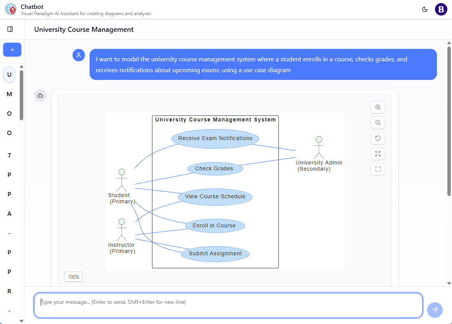452x324 pixels.
Task: Fit the diagram to the frame
Action: coord(378,169)
